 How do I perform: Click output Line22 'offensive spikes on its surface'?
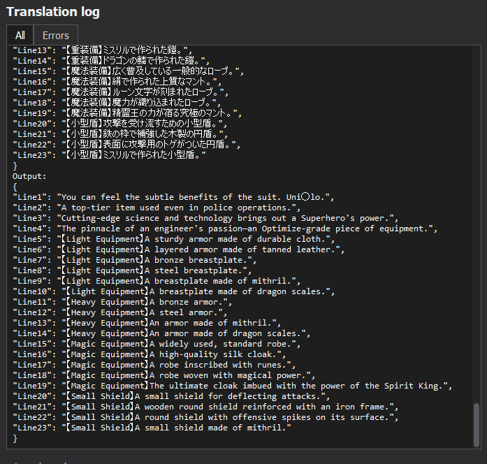[x=205, y=417]
